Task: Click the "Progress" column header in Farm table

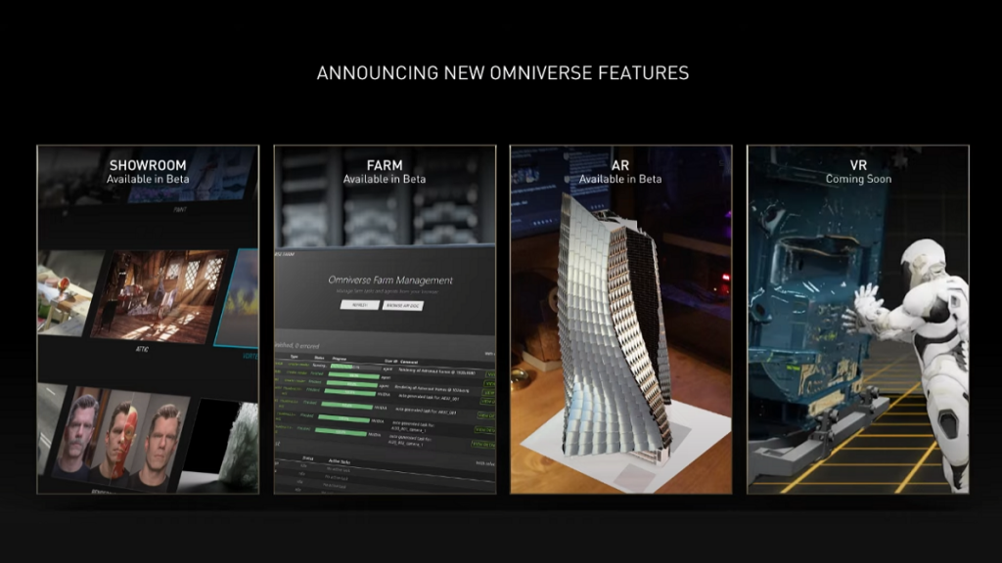Action: click(340, 359)
